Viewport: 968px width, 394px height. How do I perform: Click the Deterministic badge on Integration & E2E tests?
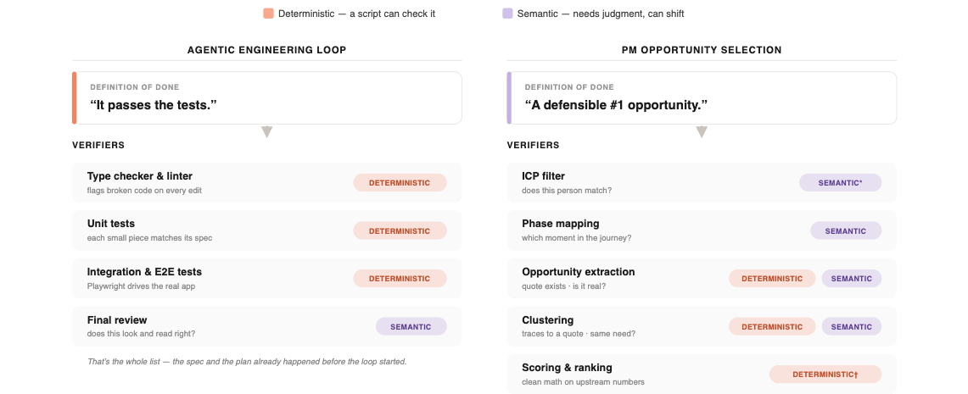[x=400, y=279]
